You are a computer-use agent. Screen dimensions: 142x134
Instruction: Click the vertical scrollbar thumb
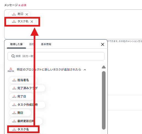104,100
